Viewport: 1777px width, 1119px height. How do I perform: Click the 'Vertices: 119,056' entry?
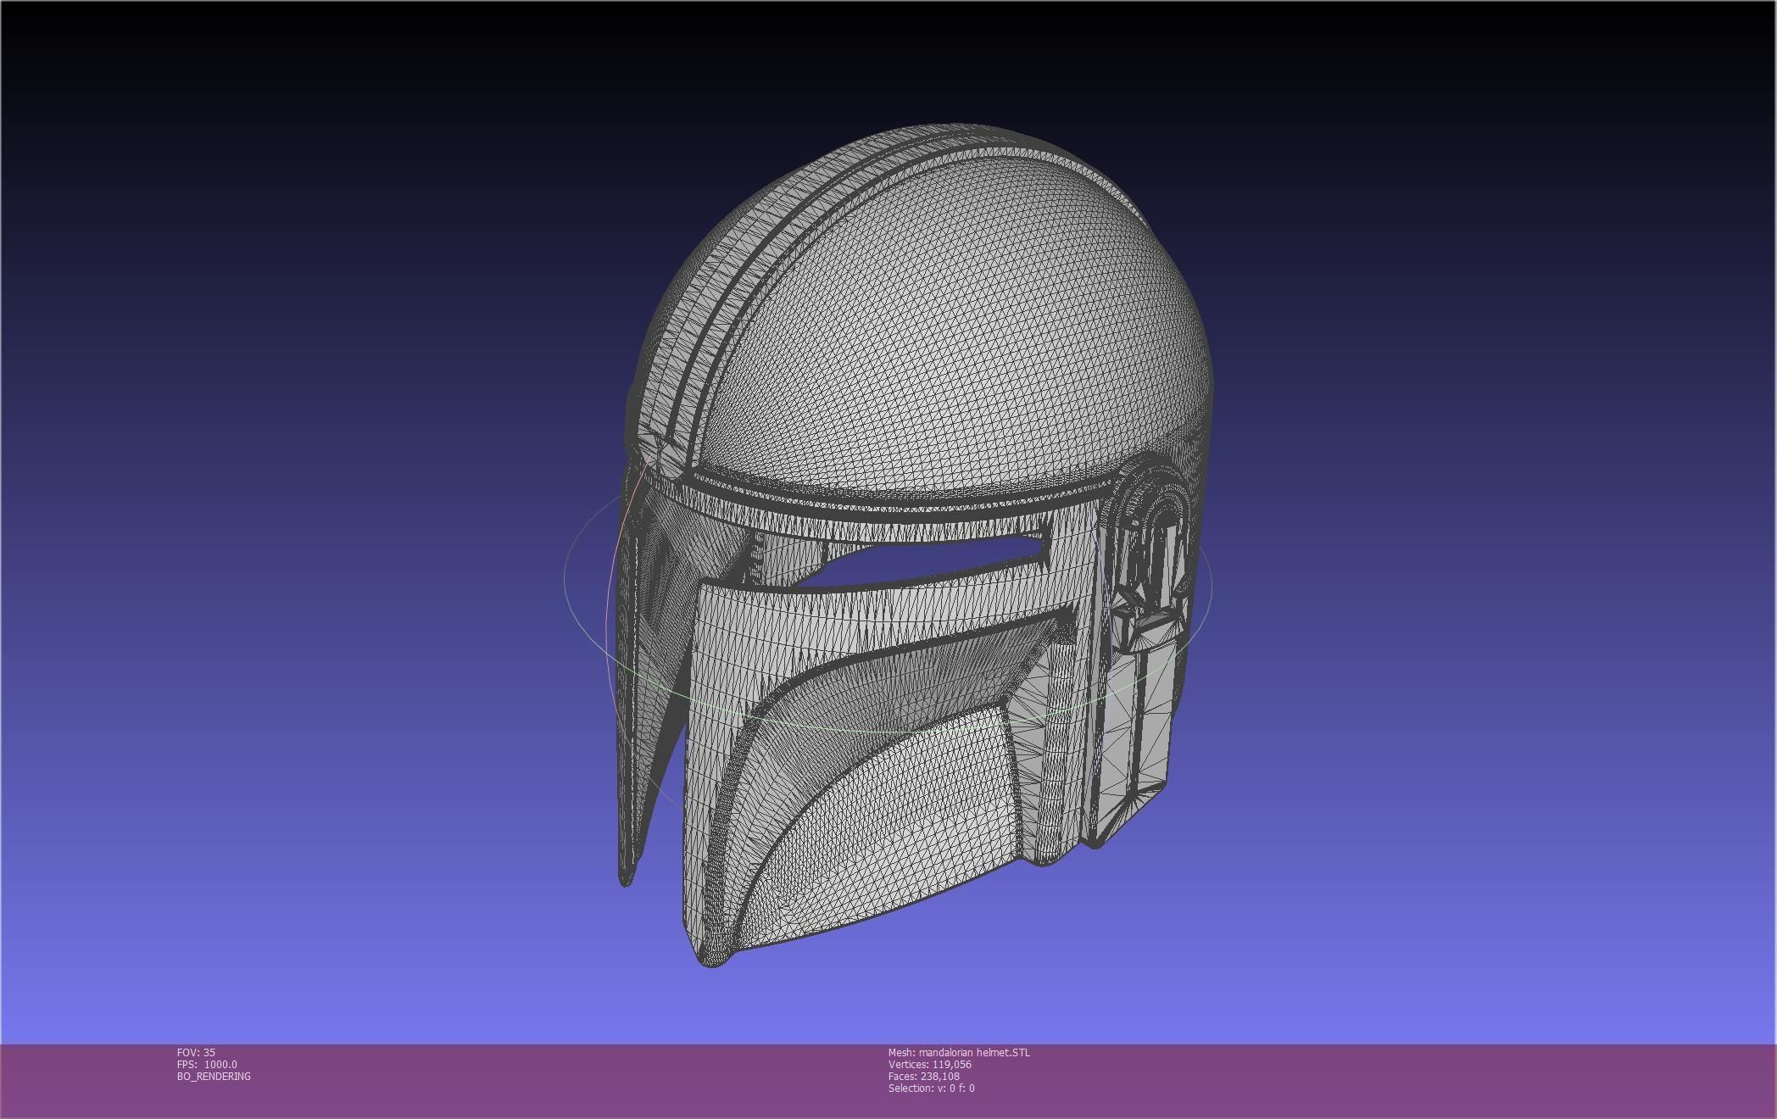(x=929, y=1064)
